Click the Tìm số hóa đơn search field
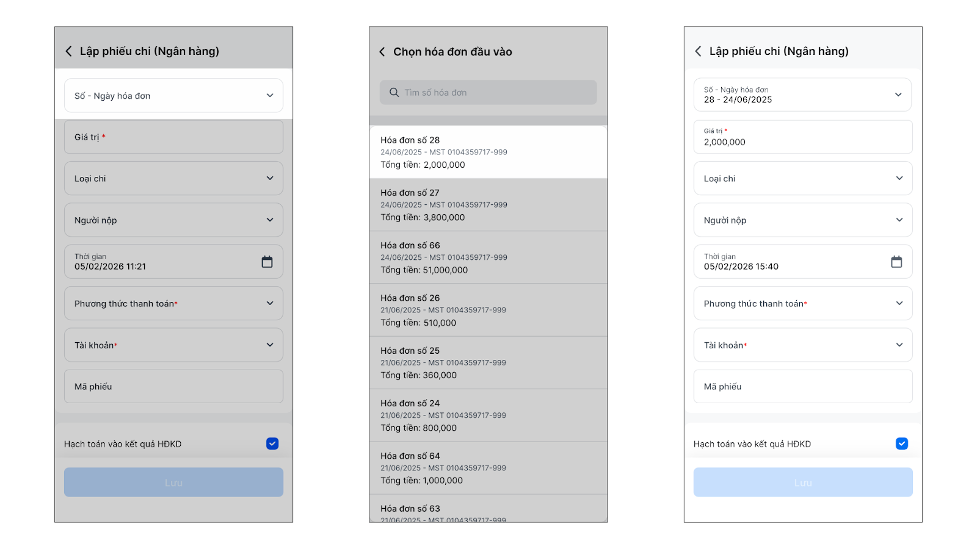Screen dimensions: 977x549 495,93
